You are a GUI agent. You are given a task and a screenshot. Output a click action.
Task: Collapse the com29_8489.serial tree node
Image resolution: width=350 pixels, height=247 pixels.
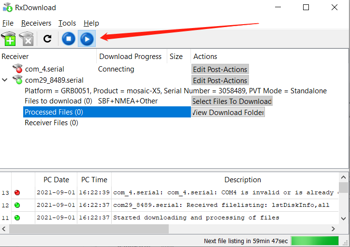point(5,80)
